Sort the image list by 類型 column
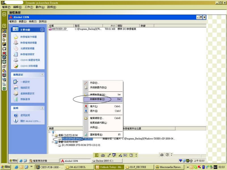The width and height of the screenshot is (227, 170). tap(128, 26)
